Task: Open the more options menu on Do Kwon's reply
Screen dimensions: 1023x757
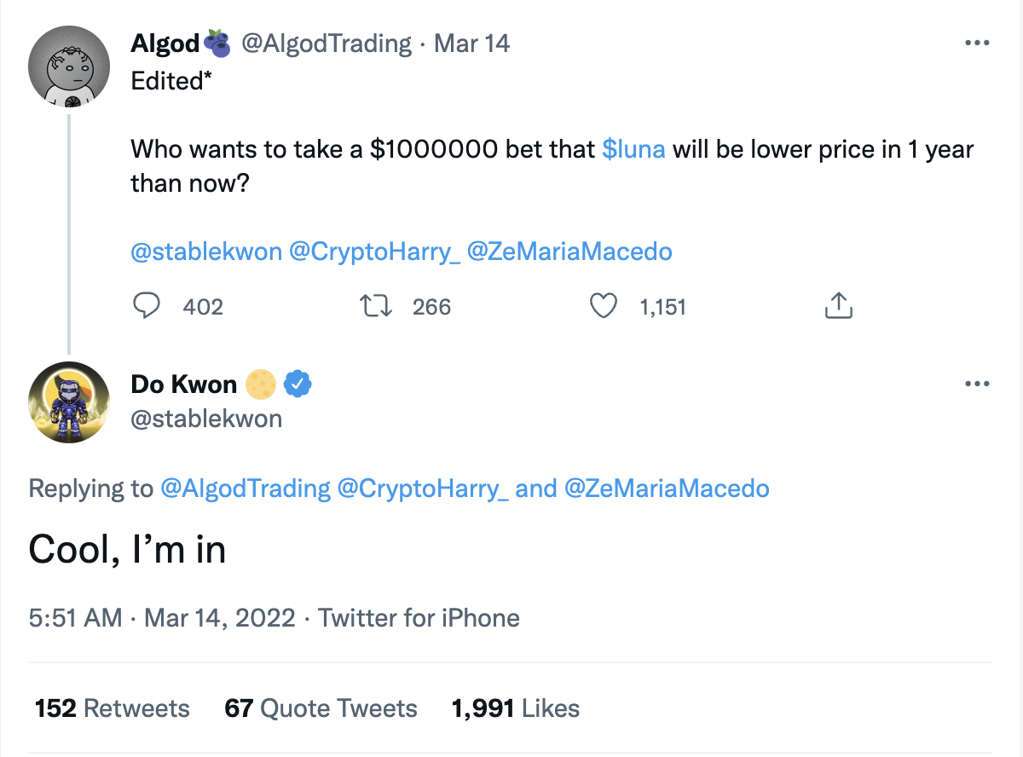Action: (x=977, y=384)
